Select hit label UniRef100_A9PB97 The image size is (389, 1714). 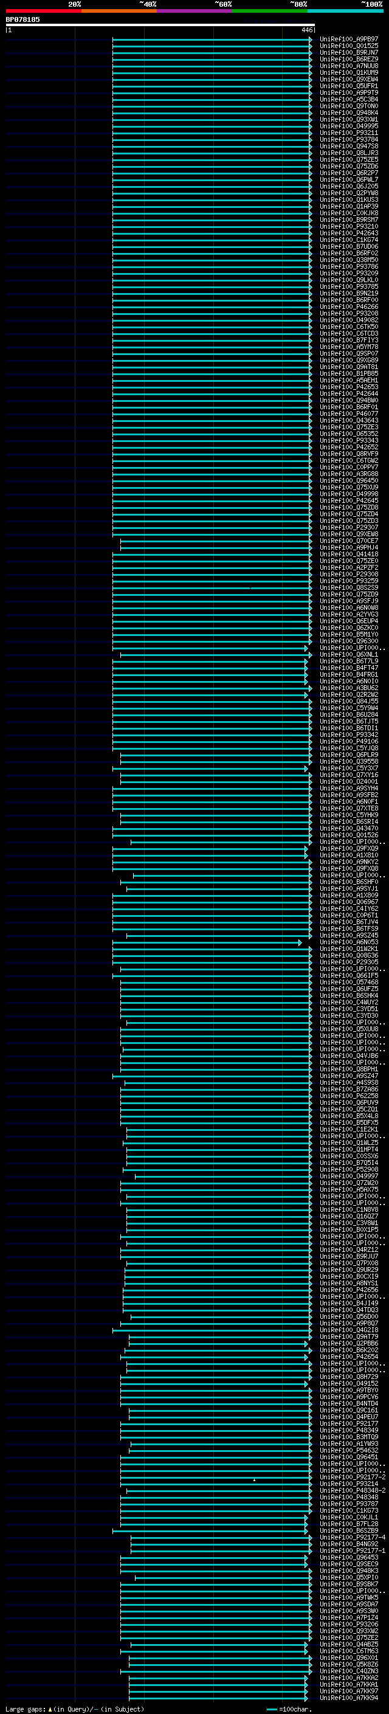348,40
